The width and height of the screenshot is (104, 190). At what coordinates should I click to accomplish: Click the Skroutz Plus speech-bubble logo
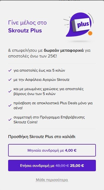(x=79, y=24)
